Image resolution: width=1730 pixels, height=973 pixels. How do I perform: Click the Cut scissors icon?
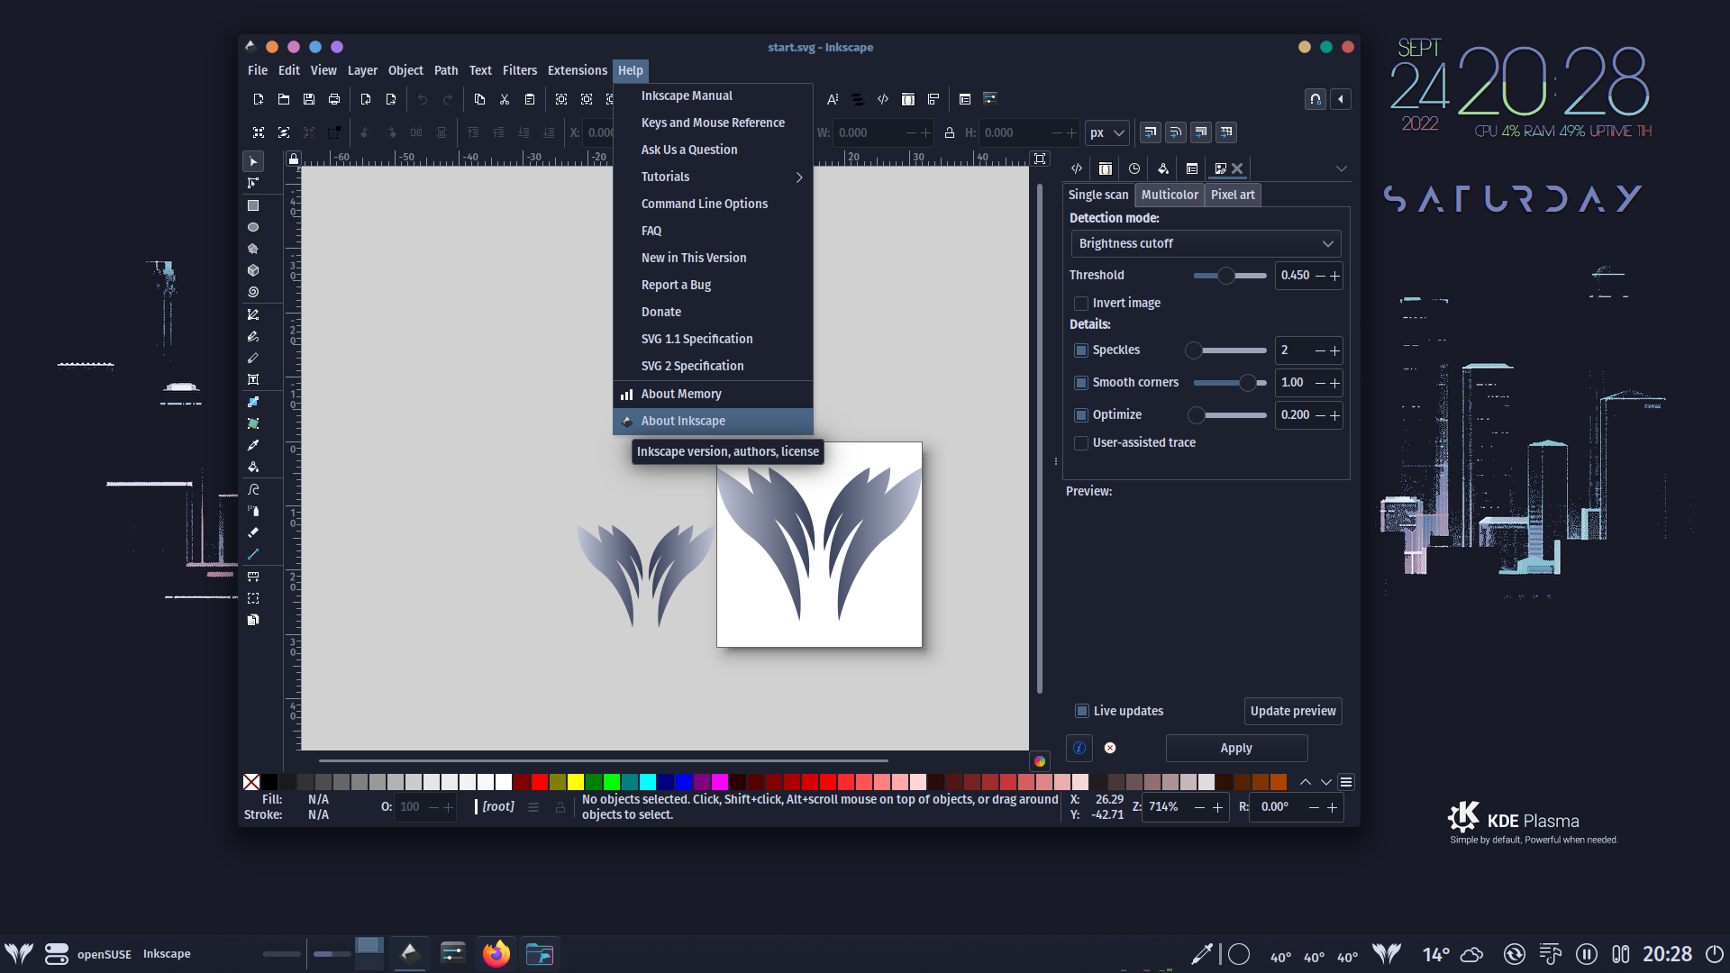click(x=505, y=99)
